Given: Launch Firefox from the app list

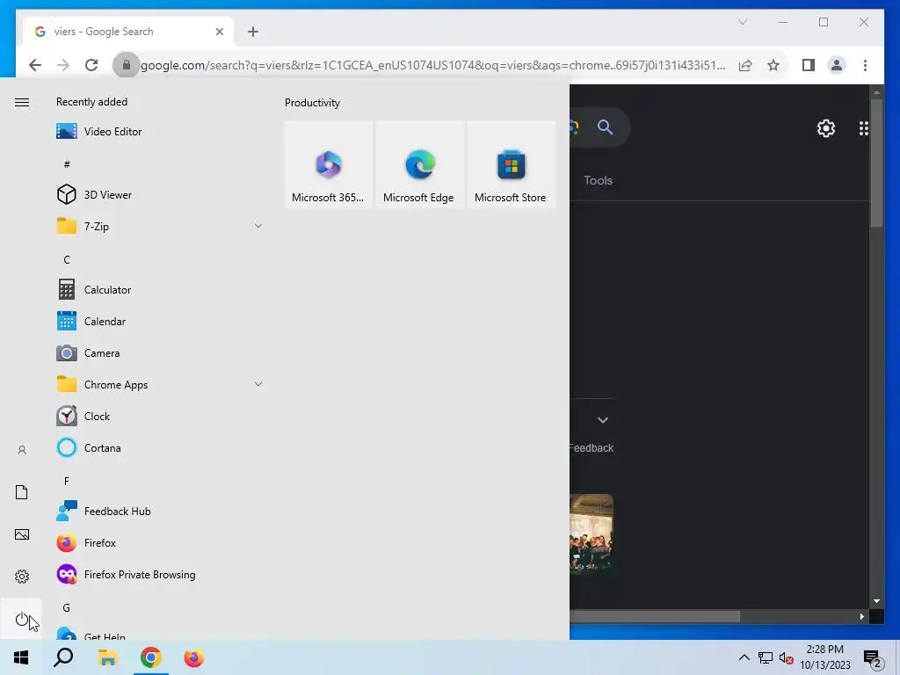Looking at the screenshot, I should (160, 542).
